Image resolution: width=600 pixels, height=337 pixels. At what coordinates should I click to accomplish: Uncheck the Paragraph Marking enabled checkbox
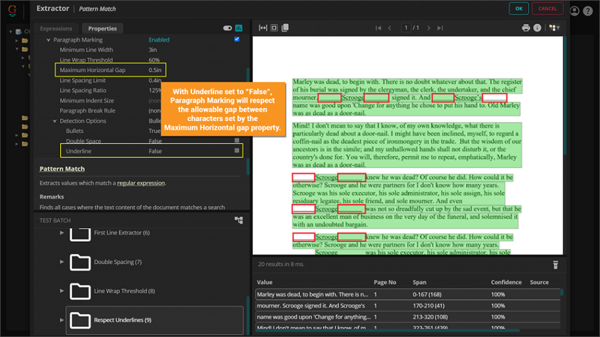click(237, 40)
